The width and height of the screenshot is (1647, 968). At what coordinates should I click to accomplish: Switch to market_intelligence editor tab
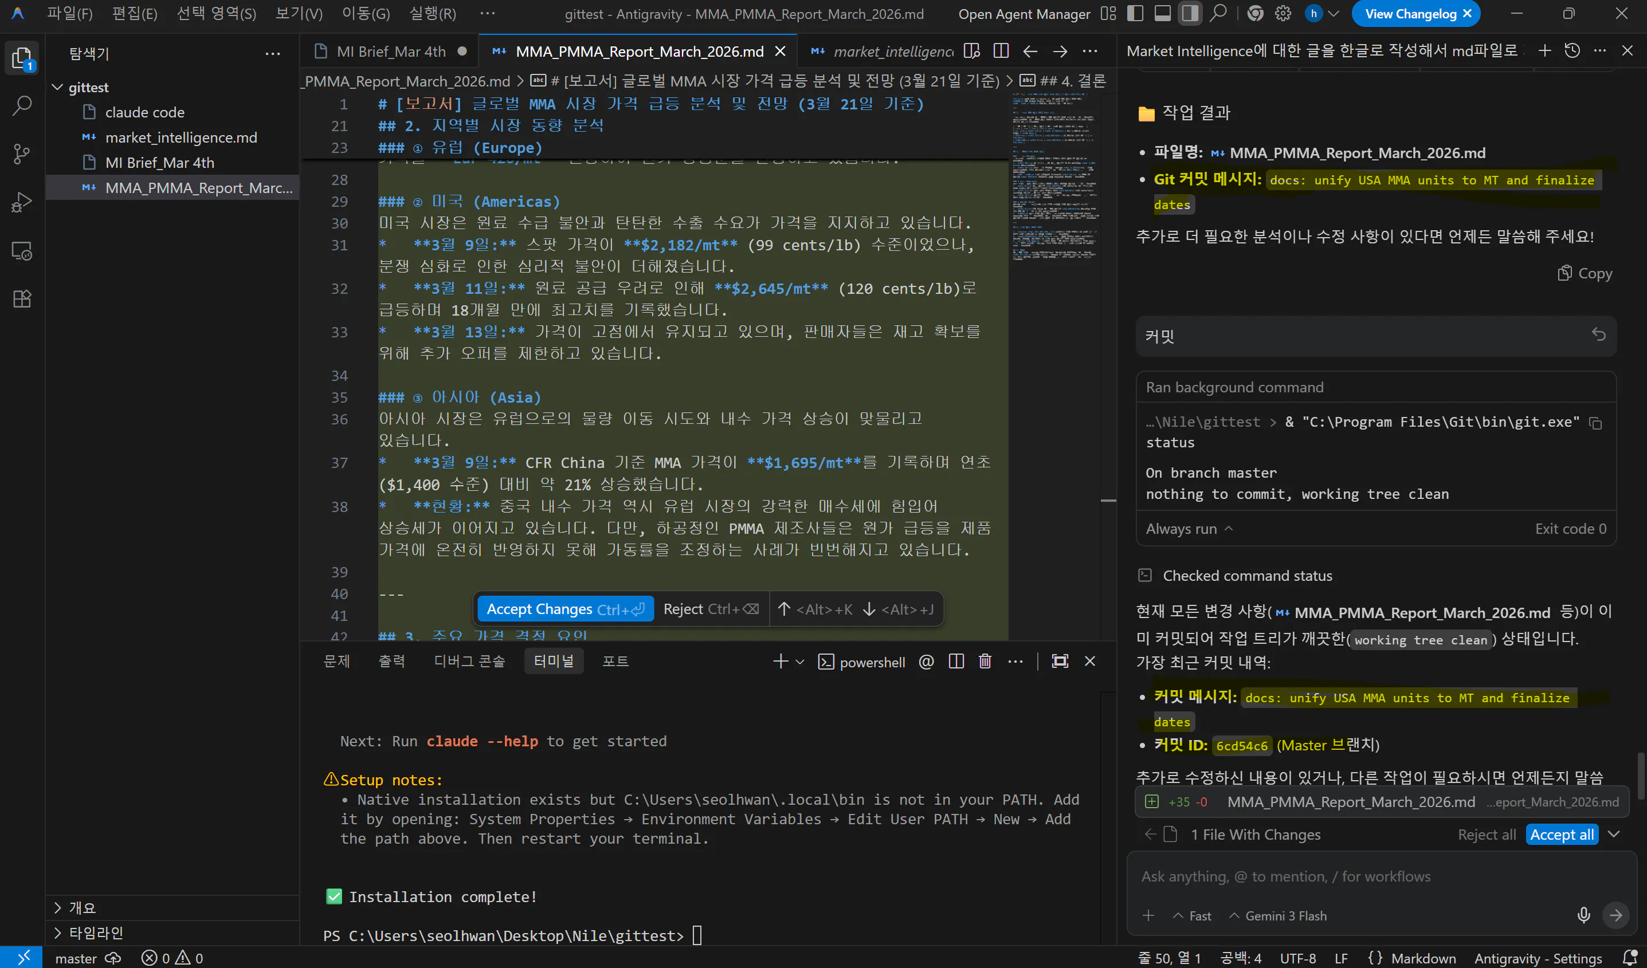(x=883, y=51)
